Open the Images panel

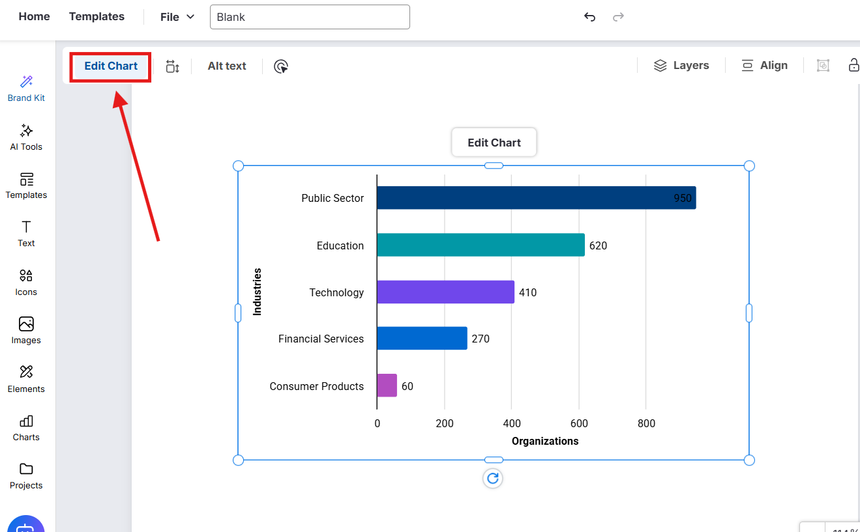(26, 331)
